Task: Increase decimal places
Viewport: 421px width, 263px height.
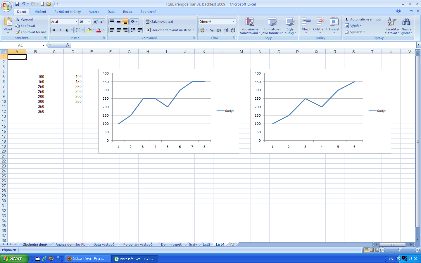Action: click(226, 30)
